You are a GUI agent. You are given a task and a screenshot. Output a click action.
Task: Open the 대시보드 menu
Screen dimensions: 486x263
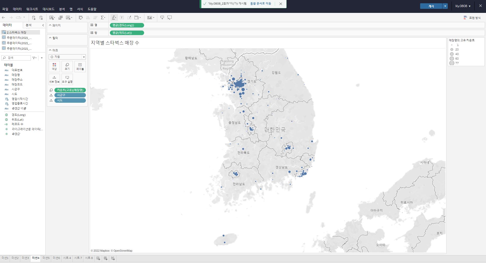pos(49,9)
